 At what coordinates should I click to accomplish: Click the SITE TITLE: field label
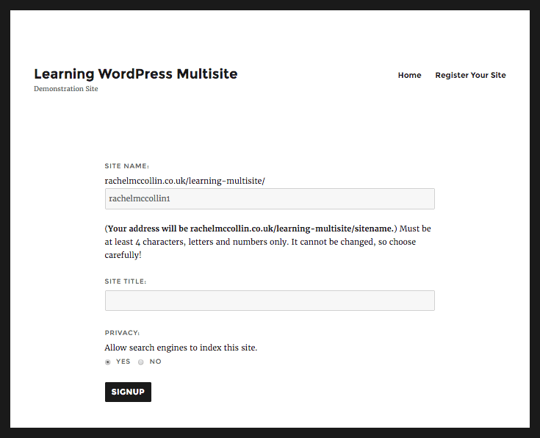pyautogui.click(x=126, y=281)
